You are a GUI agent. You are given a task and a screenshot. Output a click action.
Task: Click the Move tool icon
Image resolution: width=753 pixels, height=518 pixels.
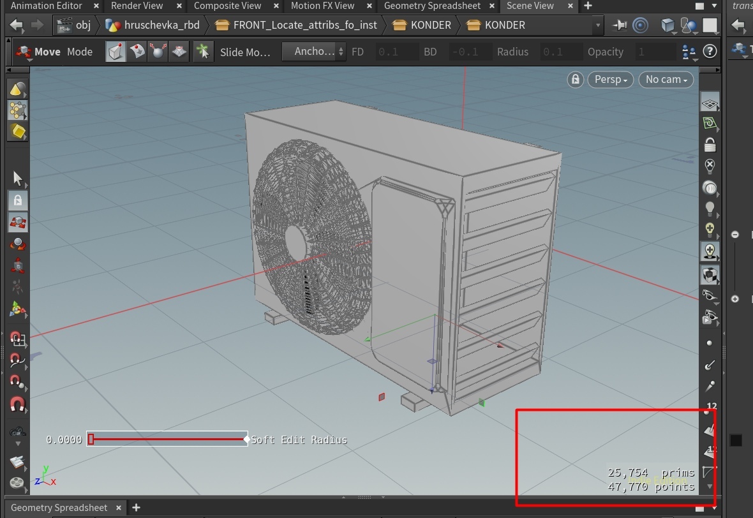click(25, 52)
